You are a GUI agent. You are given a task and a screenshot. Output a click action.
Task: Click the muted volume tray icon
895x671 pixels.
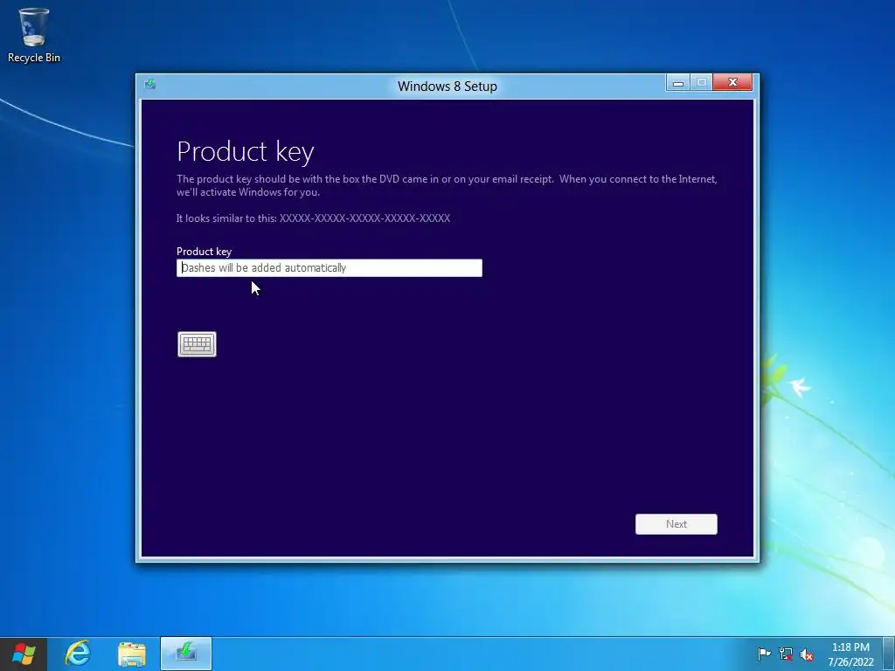(807, 654)
